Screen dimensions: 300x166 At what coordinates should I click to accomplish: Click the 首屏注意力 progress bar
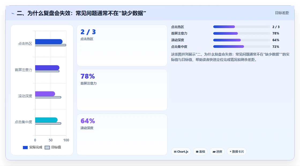coord(242,33)
